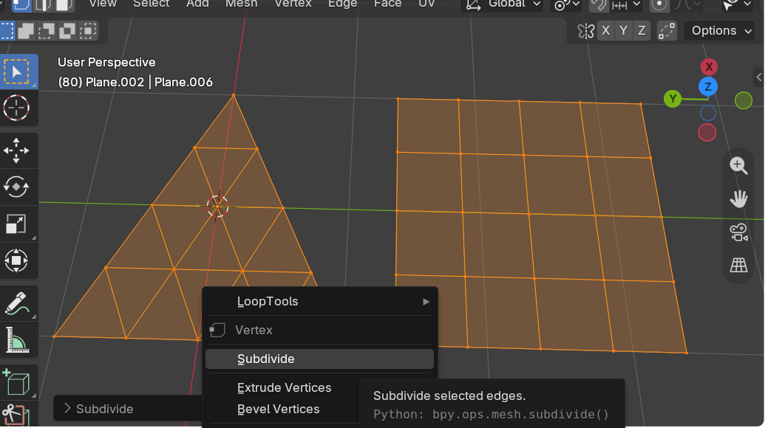
Task: Toggle the auto merge vertices button
Action: tap(667, 31)
